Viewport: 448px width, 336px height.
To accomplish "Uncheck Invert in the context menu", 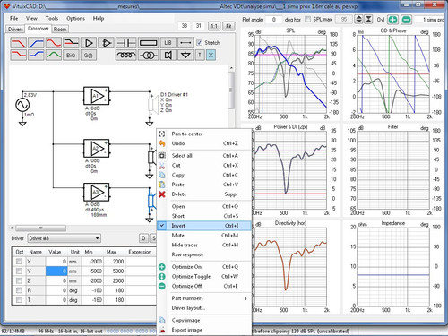I will pos(204,226).
